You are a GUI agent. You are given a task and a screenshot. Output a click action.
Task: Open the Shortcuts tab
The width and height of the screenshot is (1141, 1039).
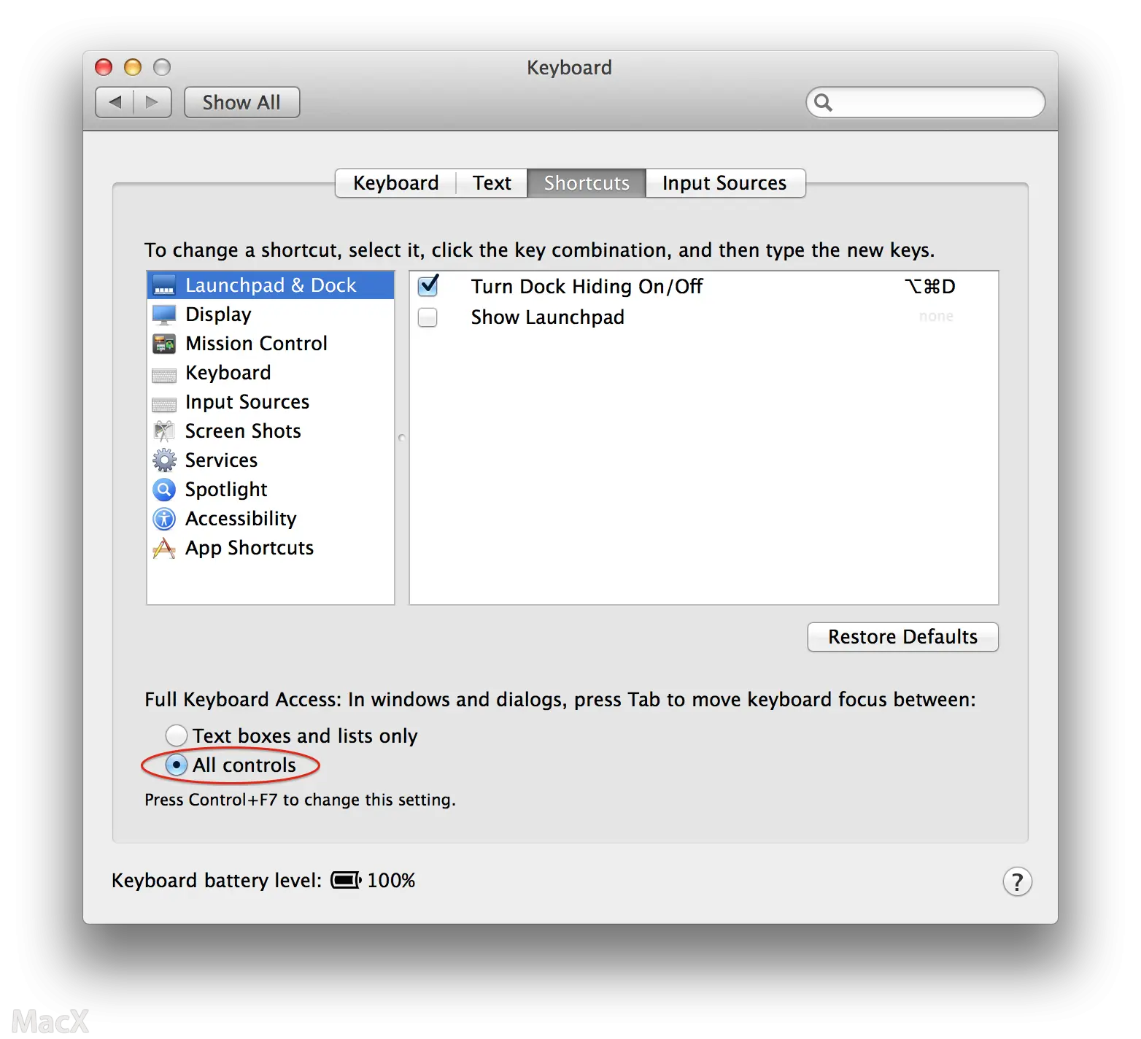click(587, 183)
